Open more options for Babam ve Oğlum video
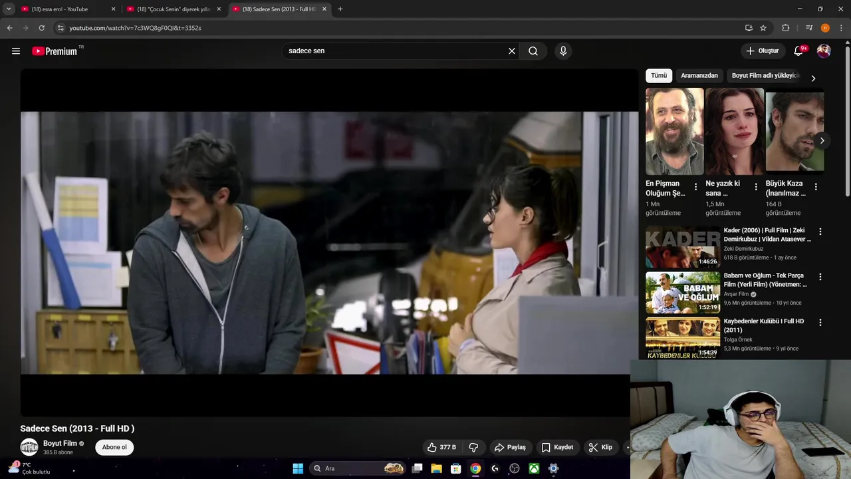Viewport: 851px width, 479px height. (x=820, y=277)
